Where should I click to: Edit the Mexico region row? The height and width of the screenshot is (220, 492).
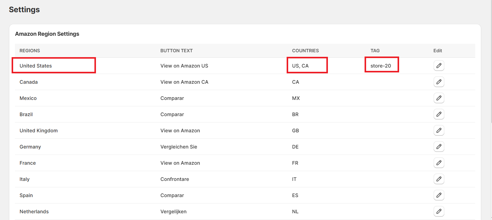click(439, 98)
